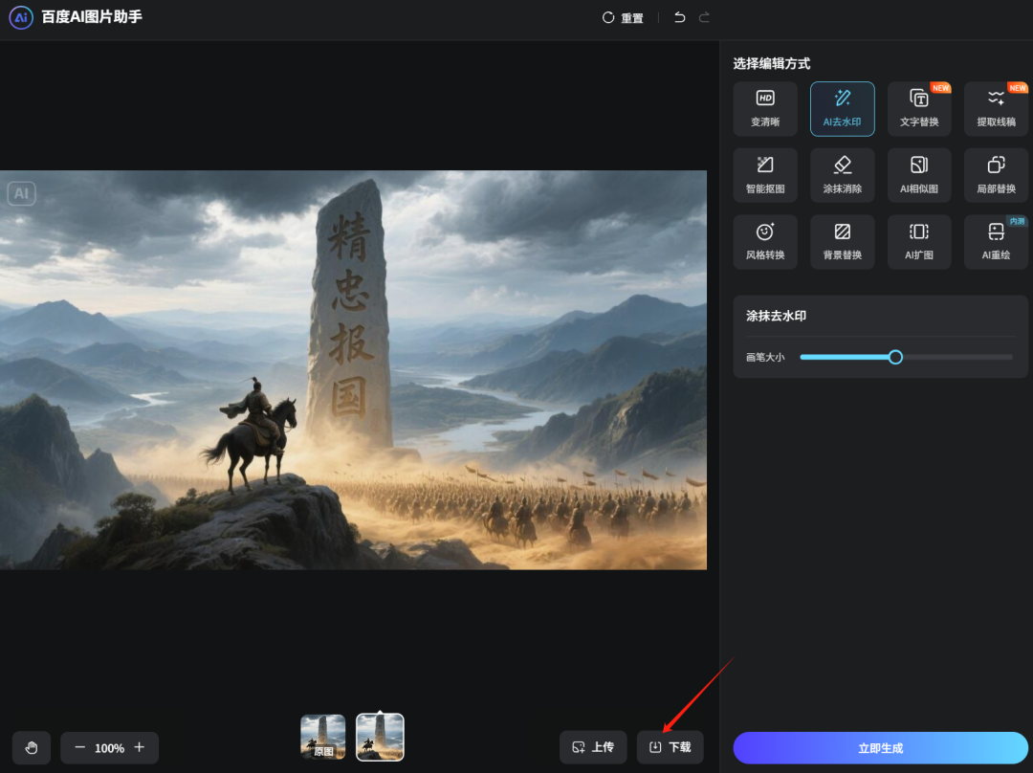Viewport: 1033px width, 773px height.
Task: Choose the 风格转换 style transfer tool
Action: coord(765,242)
